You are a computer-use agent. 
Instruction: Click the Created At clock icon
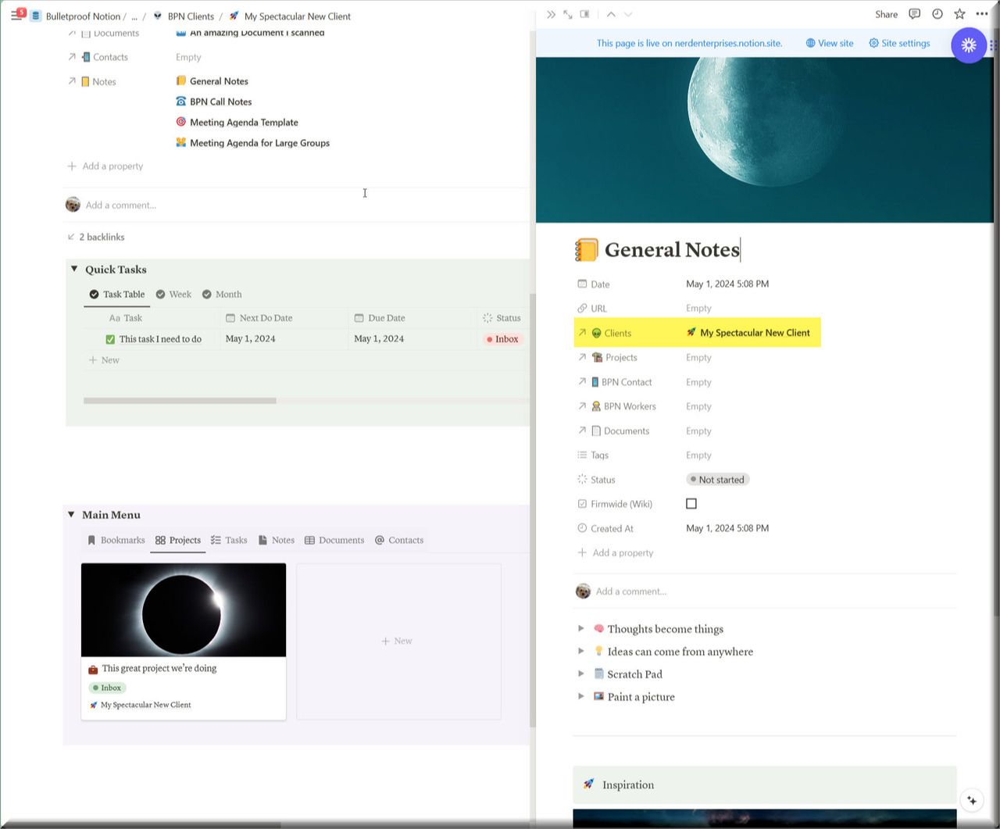coord(582,528)
